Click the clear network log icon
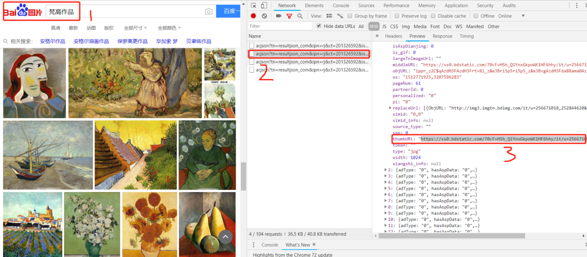The width and height of the screenshot is (587, 257). 264,16
